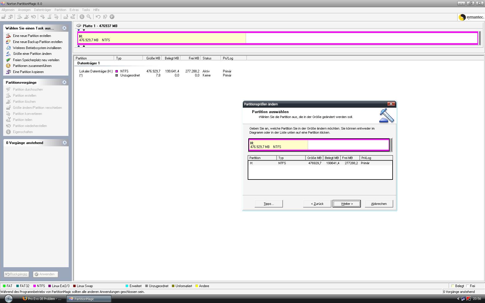Click the 'Platte 1 - 476937 MB' disk header

click(97, 26)
